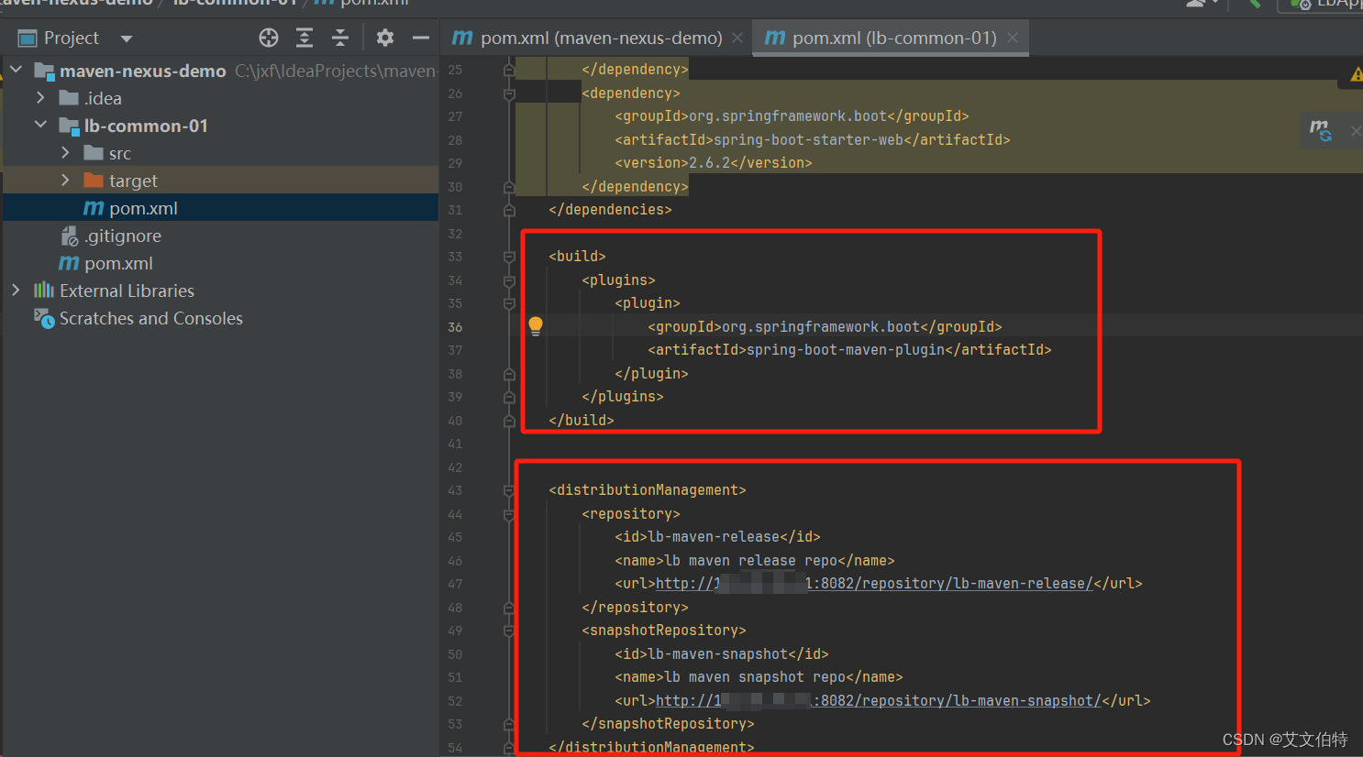Close the pom.xml (lb-common-01) tab
1363x757 pixels.
pyautogui.click(x=1013, y=38)
